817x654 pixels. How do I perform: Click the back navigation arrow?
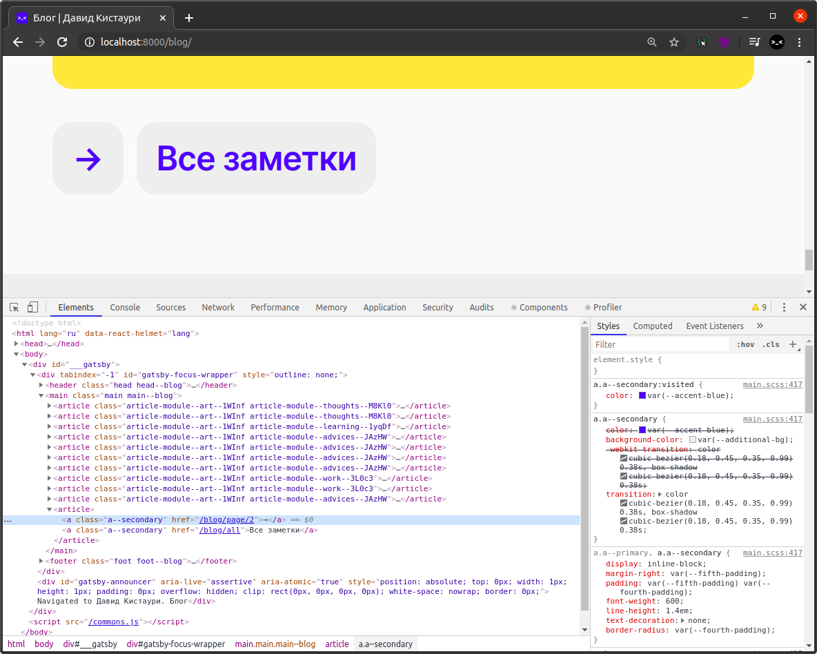coord(17,42)
